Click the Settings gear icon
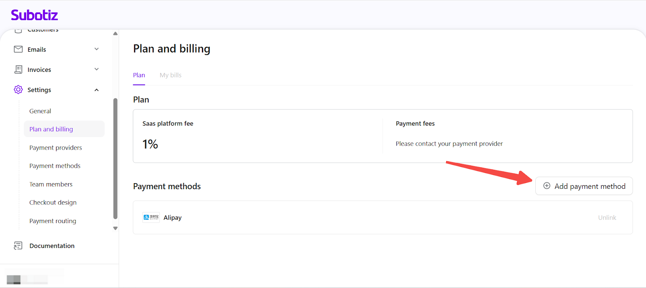 pos(18,90)
